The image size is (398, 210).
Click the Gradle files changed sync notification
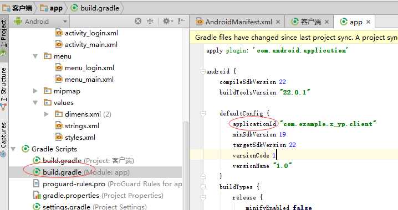pos(294,38)
